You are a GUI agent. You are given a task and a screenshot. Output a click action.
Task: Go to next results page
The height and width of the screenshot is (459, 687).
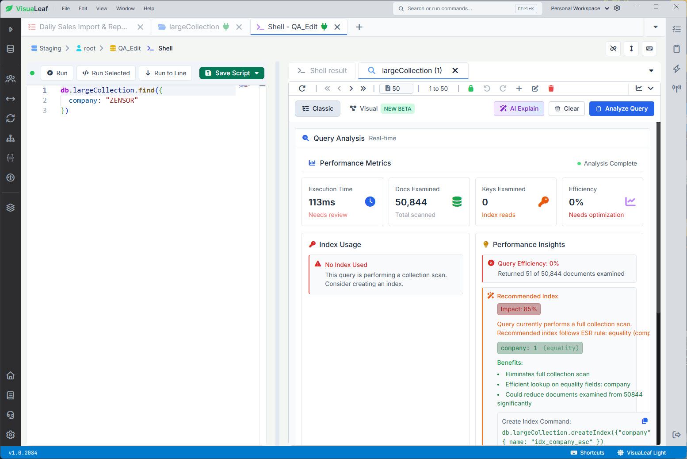pyautogui.click(x=351, y=89)
